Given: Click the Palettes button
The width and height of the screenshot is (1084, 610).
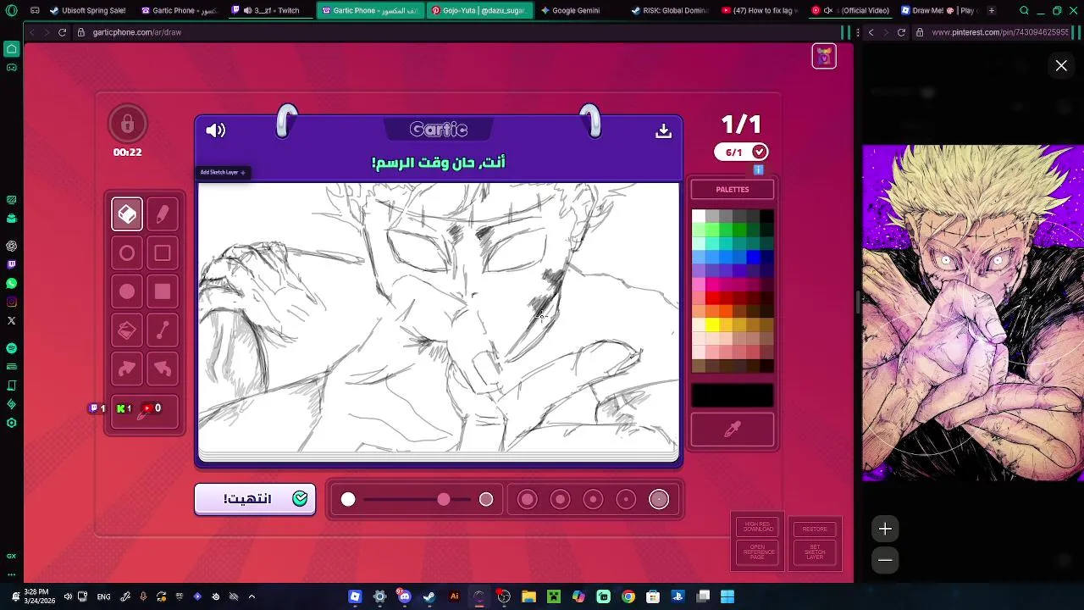Looking at the screenshot, I should pyautogui.click(x=733, y=190).
